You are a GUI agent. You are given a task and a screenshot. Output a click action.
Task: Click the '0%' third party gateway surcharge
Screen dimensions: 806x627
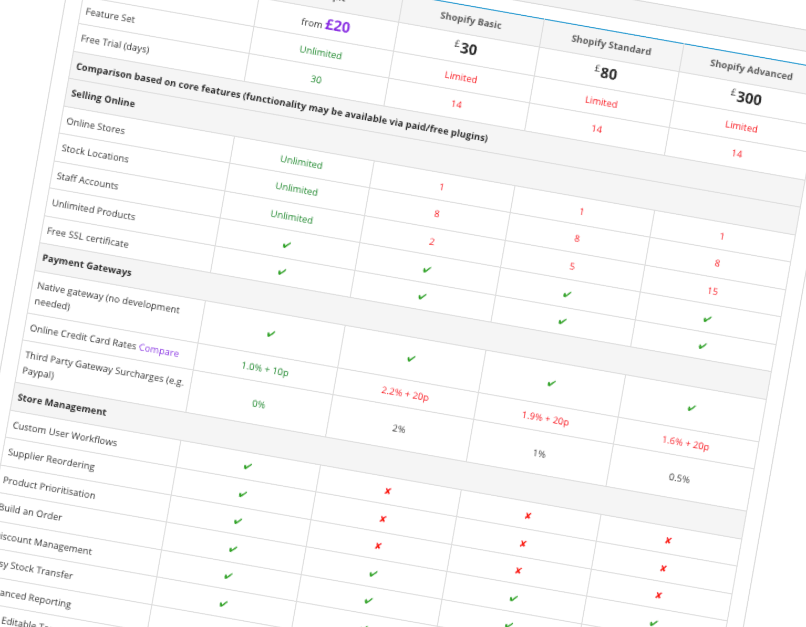point(259,404)
